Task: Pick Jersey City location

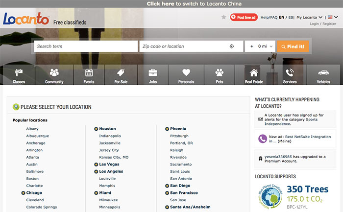Action: pyautogui.click(x=109, y=150)
